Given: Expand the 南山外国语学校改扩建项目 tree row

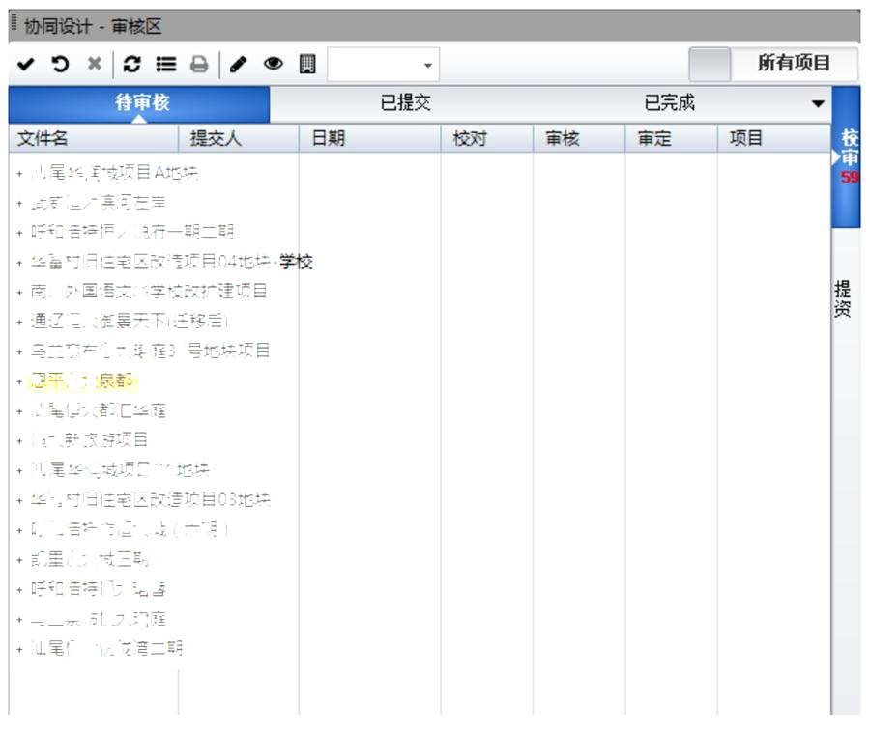Looking at the screenshot, I should 19,292.
